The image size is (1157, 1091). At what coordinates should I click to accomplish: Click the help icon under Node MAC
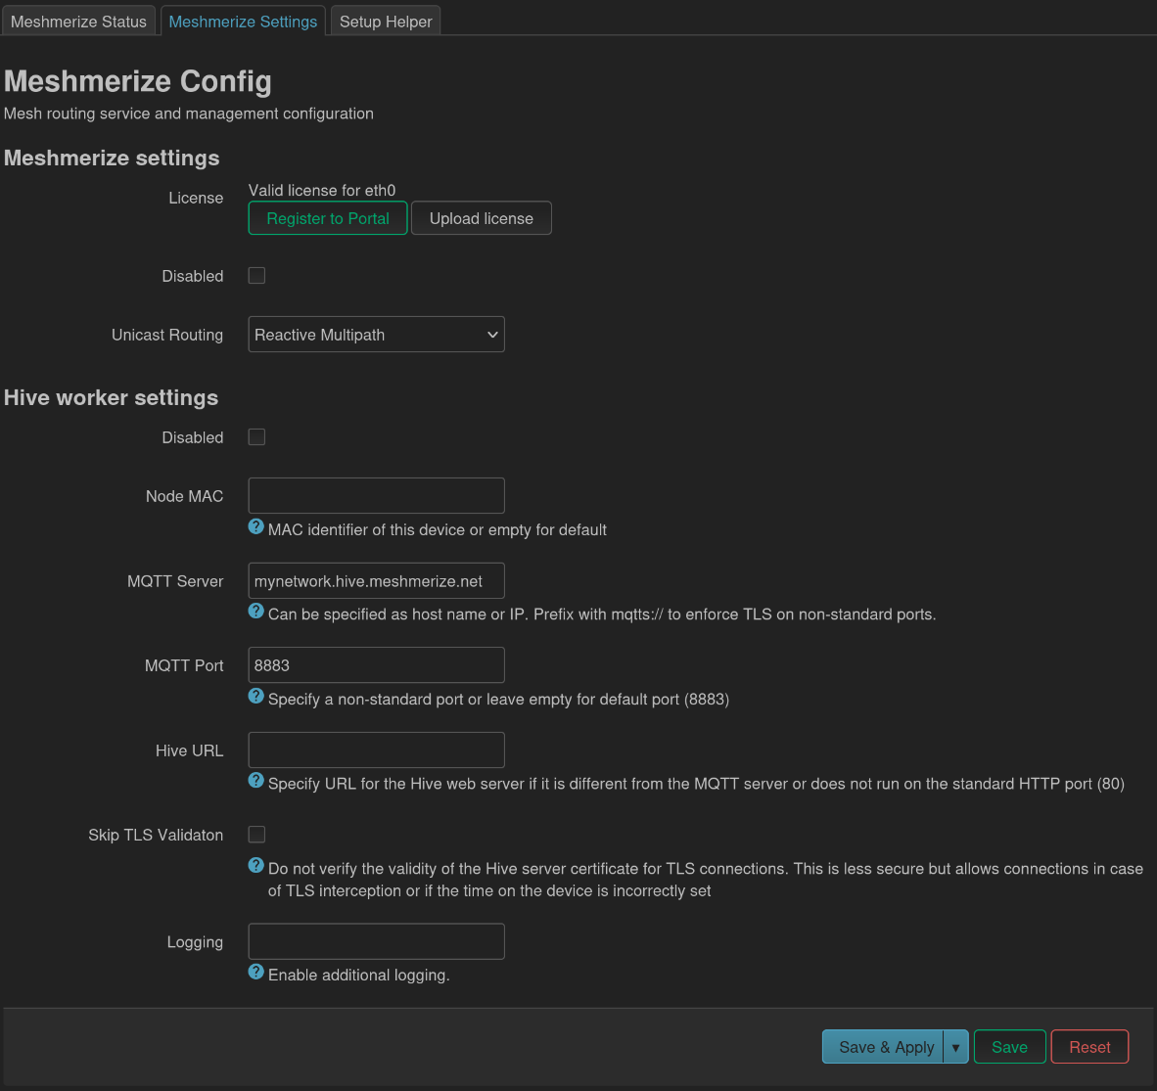[x=255, y=526]
